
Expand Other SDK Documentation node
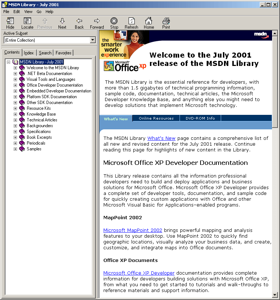pyautogui.click(x=15, y=103)
